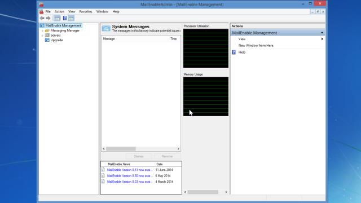Click left arrow of System Messages scrollbar
The height and width of the screenshot is (203, 361).
[x=104, y=149]
